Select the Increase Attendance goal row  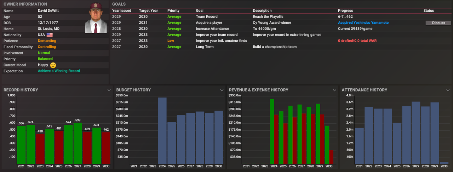281,29
